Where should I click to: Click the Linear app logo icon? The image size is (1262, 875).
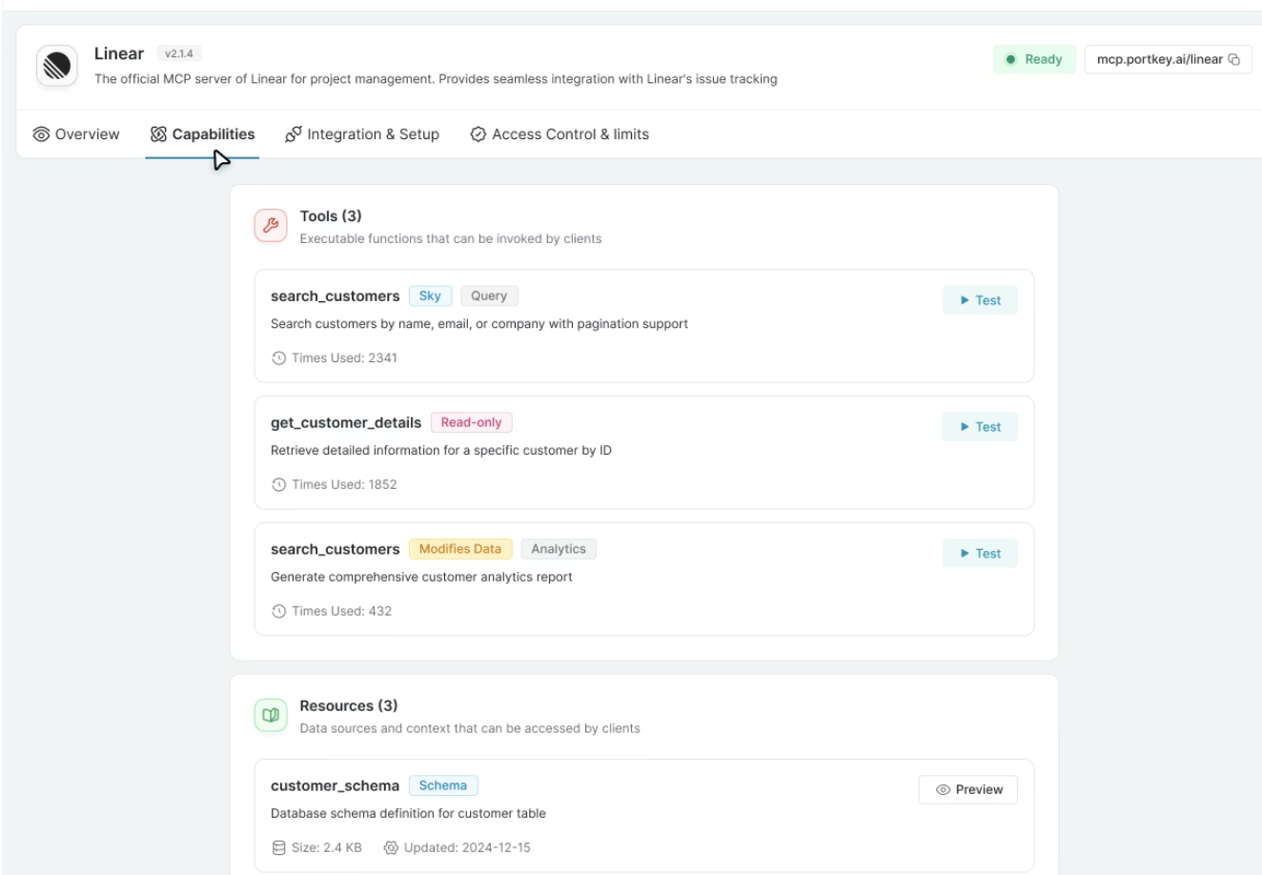(x=57, y=66)
